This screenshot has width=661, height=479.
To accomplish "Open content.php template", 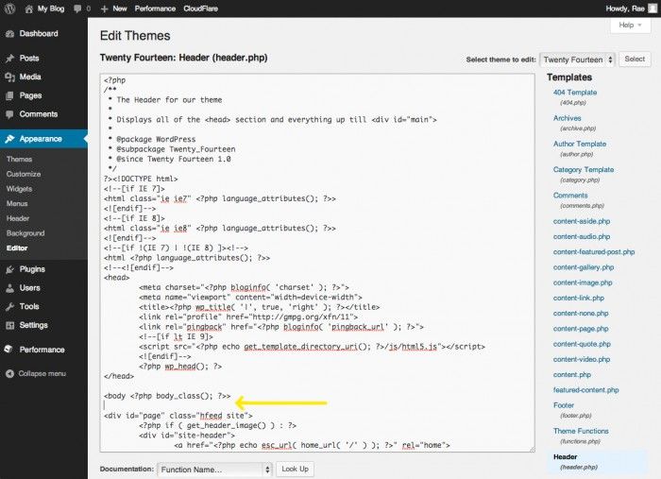I will click(572, 375).
